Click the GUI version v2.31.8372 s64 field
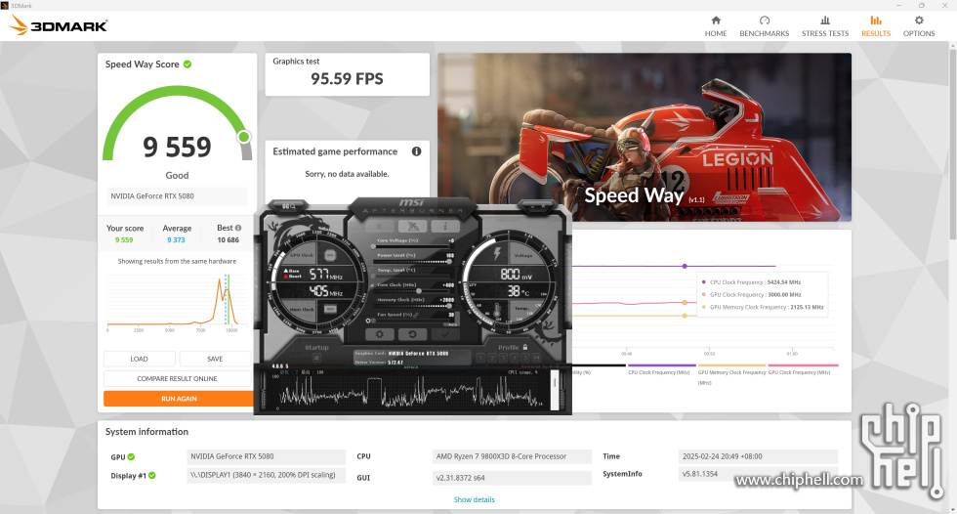This screenshot has width=957, height=514. (x=512, y=478)
